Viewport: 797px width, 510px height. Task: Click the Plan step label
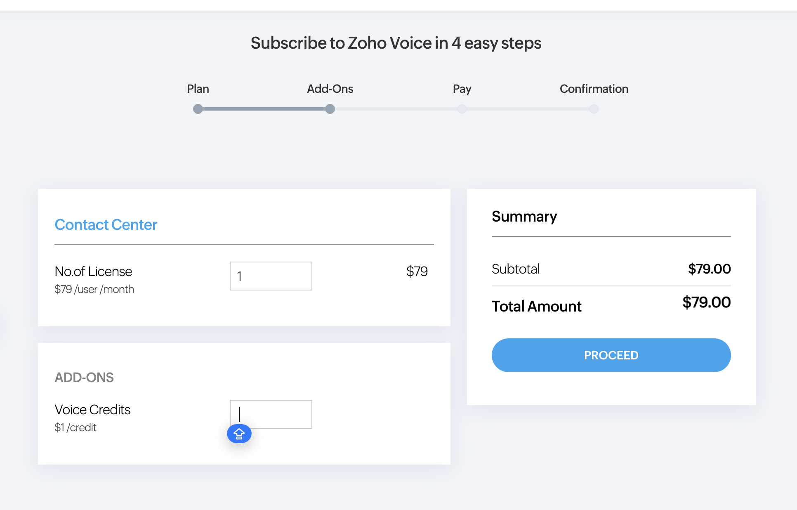click(x=198, y=89)
